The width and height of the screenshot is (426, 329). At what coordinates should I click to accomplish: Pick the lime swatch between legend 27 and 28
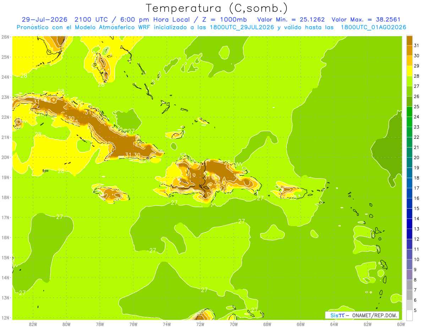point(409,81)
